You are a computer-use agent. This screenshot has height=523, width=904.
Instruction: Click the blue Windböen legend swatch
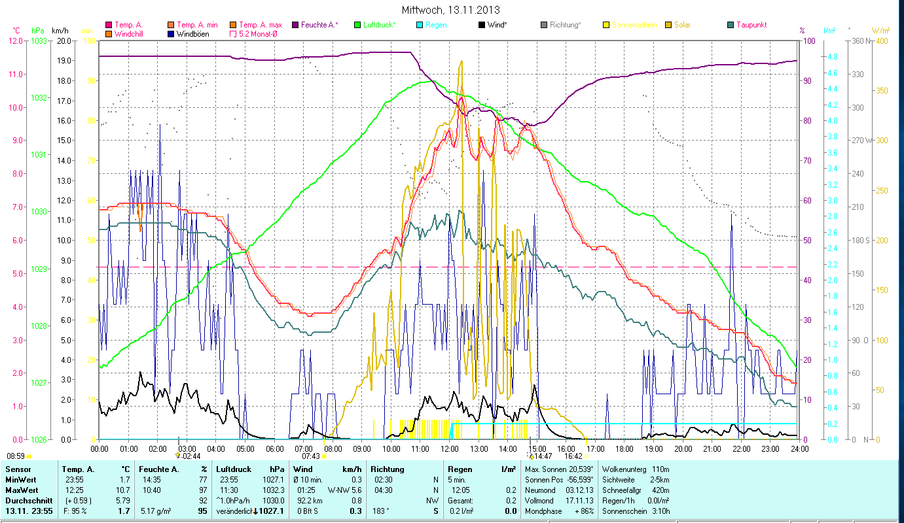click(171, 33)
